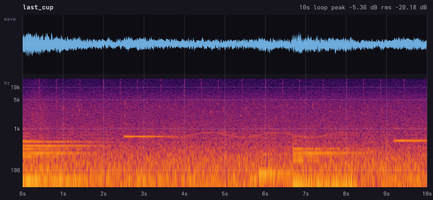
Task: Click the bright tone band after 9s in spectrogram
Action: coord(410,140)
